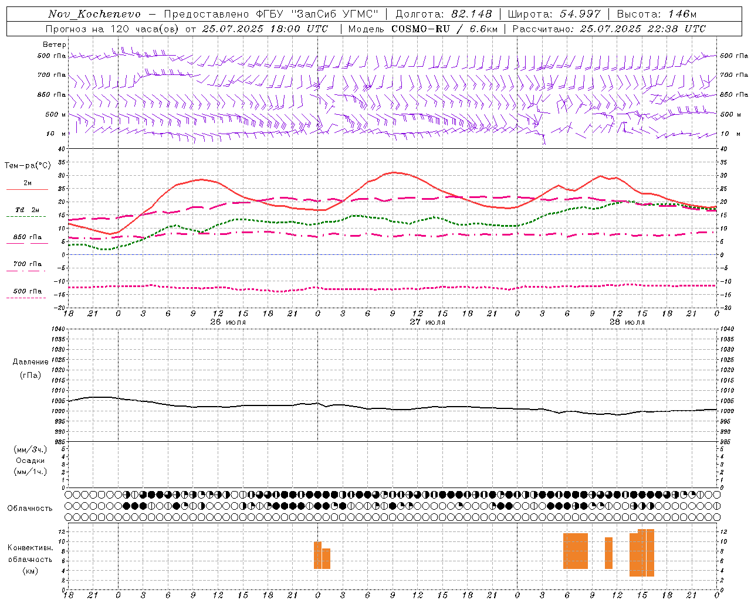Click the Рассчитано: 25.07.2025 22:38 UTC text
Viewport: 751px width, 600px height.
coord(609,29)
